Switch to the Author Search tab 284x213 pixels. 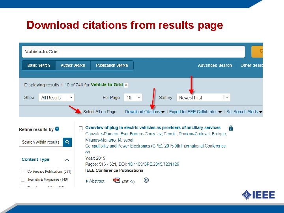73,65
